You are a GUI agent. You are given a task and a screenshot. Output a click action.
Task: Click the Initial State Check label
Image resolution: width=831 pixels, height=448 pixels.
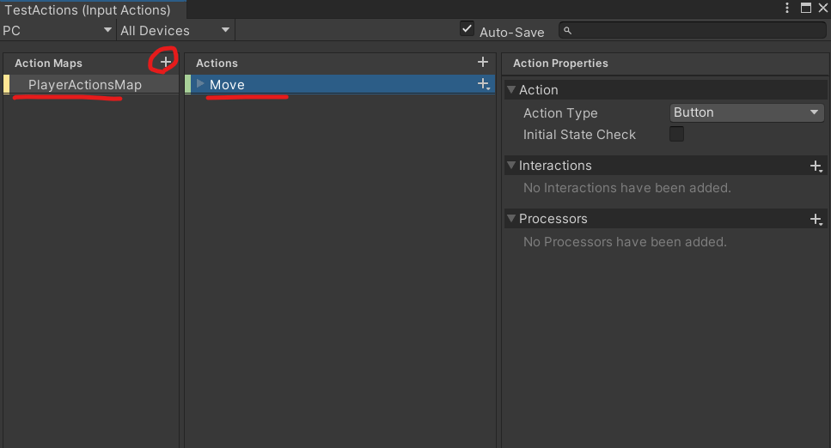point(579,135)
